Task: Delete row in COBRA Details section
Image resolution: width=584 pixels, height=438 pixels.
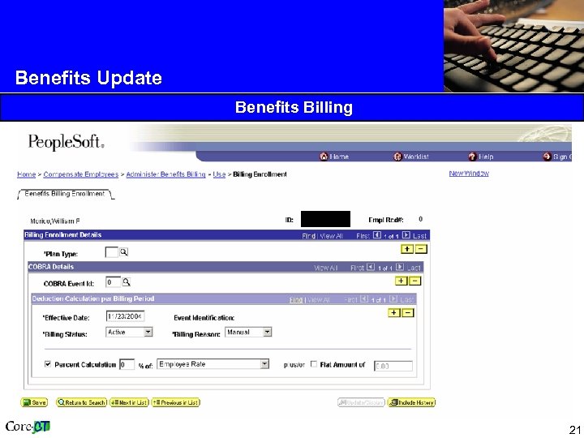Action: pyautogui.click(x=415, y=281)
